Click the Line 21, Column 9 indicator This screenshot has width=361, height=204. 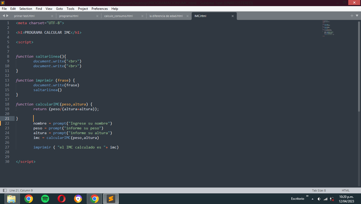pos(21,190)
